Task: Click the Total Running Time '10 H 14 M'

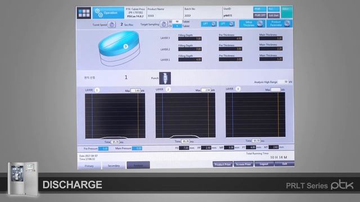Action: pos(278,157)
